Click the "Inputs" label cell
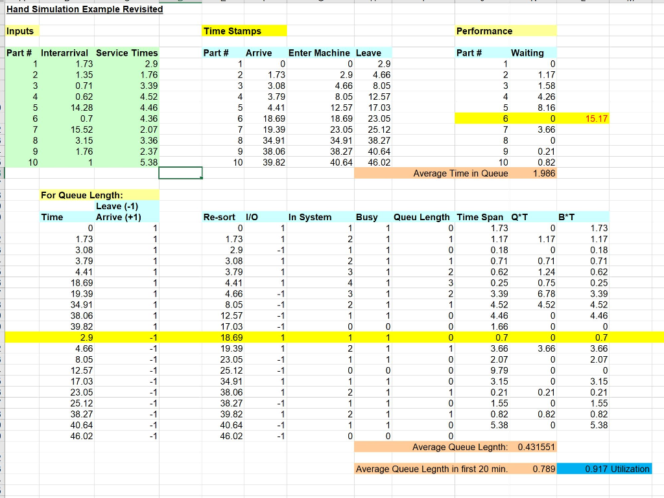The image size is (664, 498). click(x=21, y=30)
